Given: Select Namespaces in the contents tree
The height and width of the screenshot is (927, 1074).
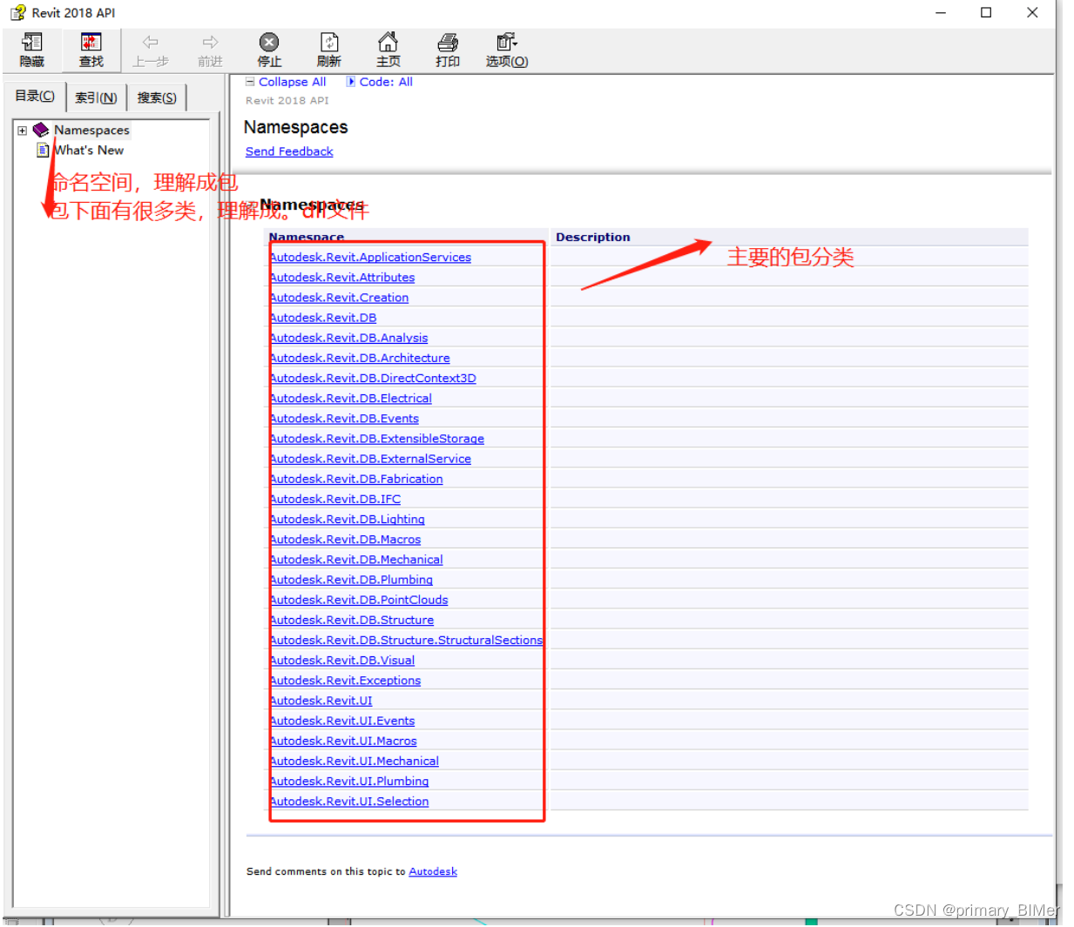Looking at the screenshot, I should coord(91,130).
